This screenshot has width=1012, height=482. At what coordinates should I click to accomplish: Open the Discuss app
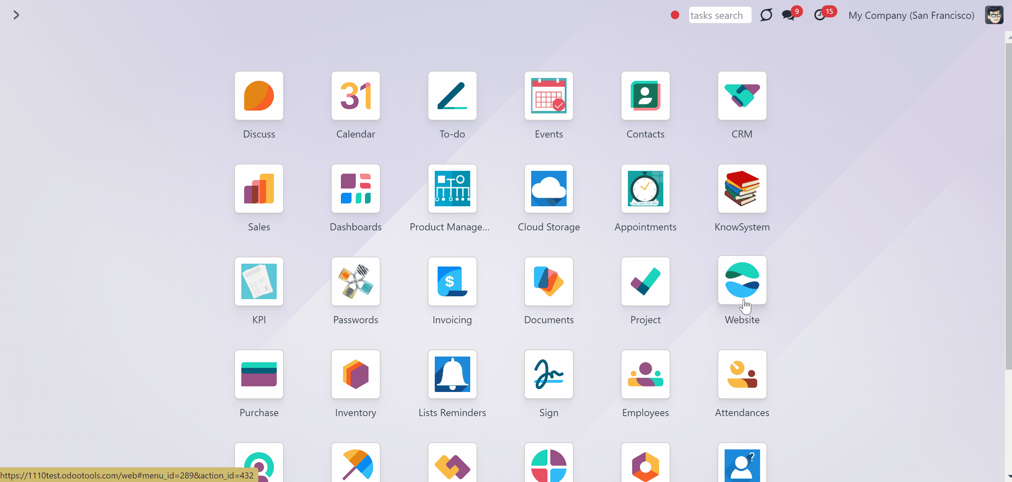coord(259,96)
